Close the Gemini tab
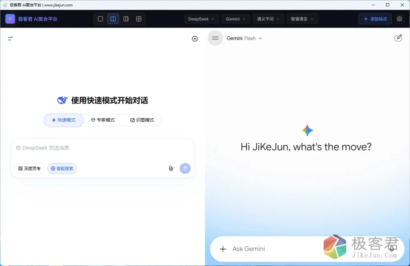410x266 pixels. (244, 19)
